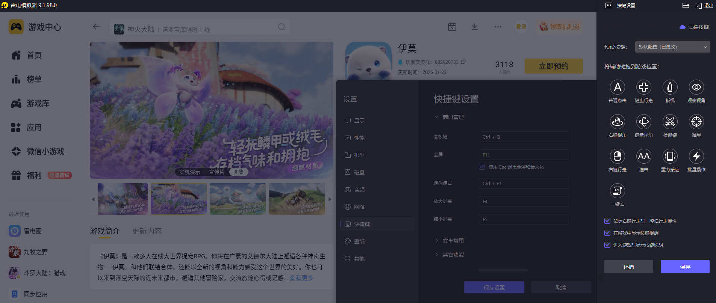Viewport: 716px width, 303px height.
Task: Open 云端按键 cloud key configs
Action: (694, 27)
